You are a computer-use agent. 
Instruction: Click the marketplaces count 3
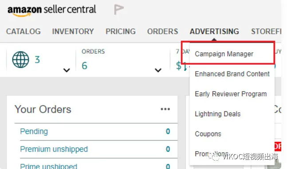click(x=37, y=60)
